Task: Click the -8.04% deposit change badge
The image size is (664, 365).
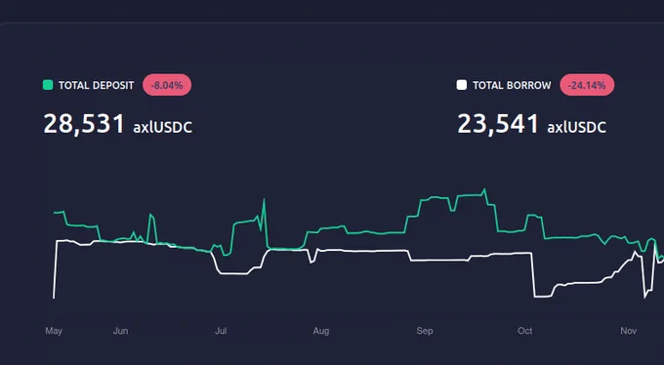Action: pos(167,85)
